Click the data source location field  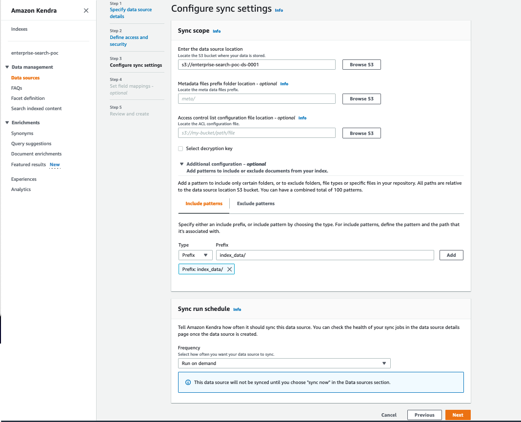tap(257, 65)
